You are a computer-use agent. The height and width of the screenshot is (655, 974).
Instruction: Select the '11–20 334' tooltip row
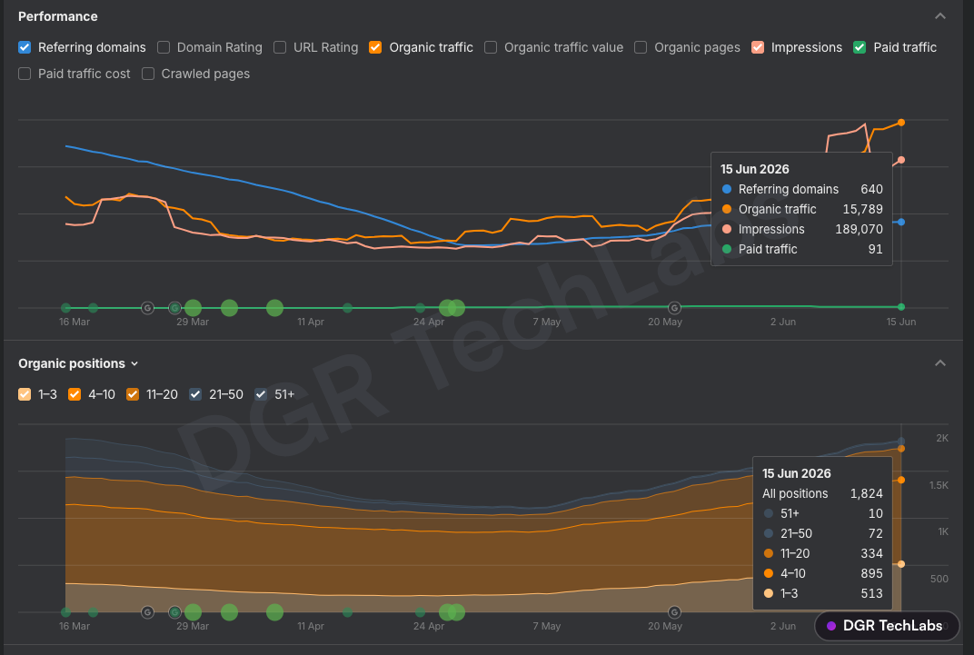(x=822, y=553)
